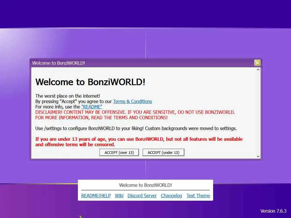Open the Terms & Conditions link
This screenshot has width=291, height=218.
point(132,101)
